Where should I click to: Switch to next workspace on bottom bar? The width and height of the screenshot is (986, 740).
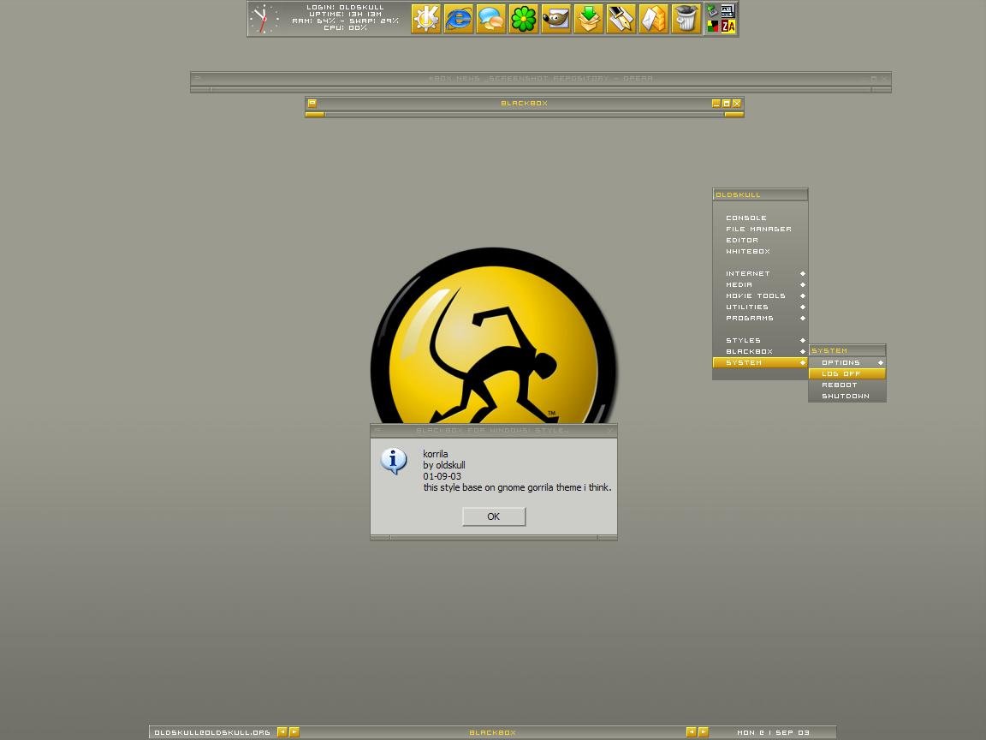(294, 731)
